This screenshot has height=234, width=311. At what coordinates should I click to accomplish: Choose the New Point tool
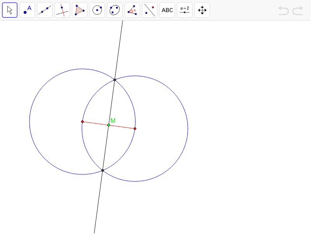27,10
